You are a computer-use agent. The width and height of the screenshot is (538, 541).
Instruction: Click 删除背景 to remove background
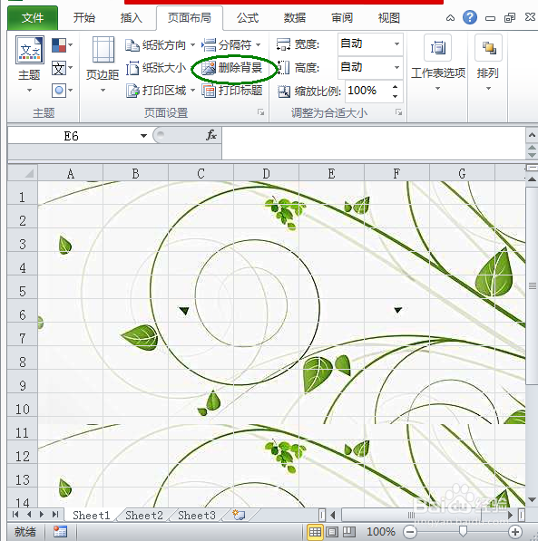[x=232, y=68]
